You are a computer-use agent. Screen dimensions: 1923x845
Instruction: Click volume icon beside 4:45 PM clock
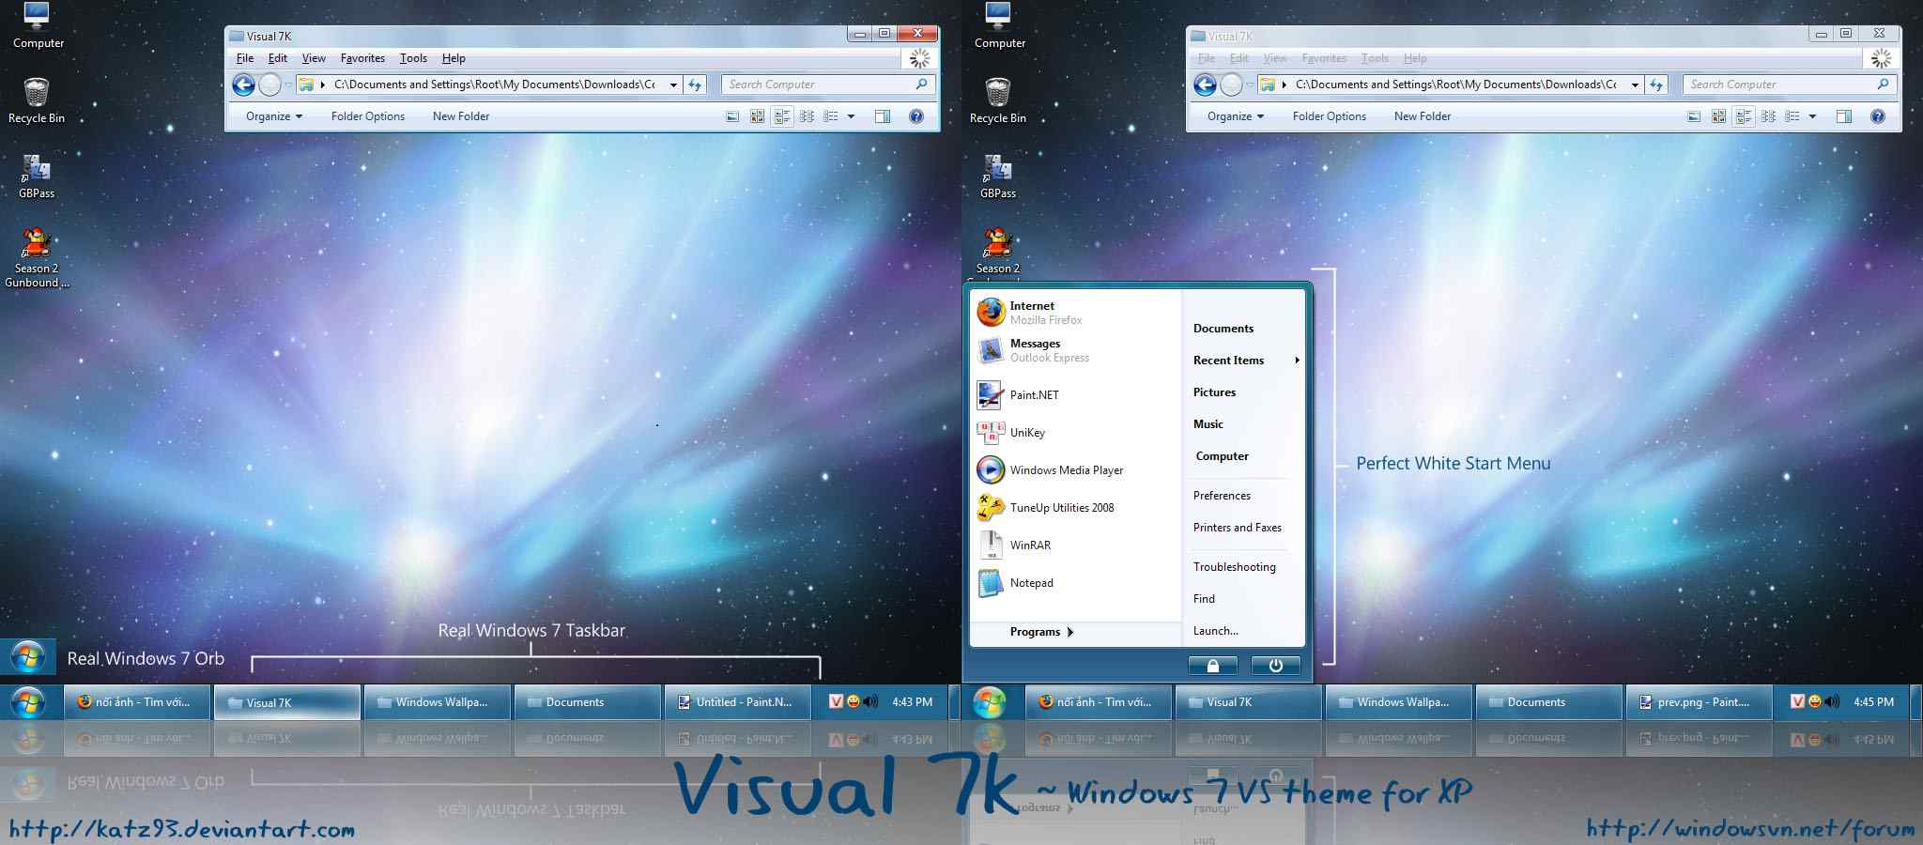(x=1832, y=702)
